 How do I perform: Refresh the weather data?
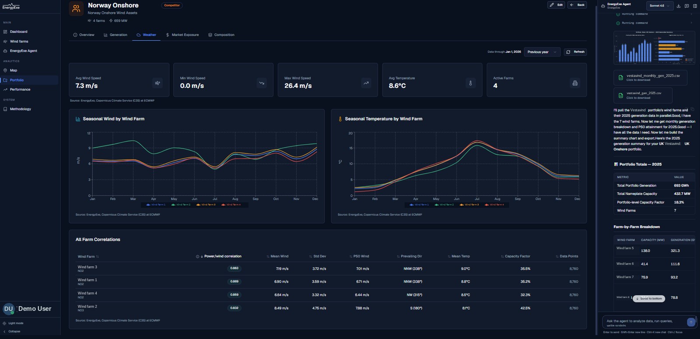tap(575, 52)
